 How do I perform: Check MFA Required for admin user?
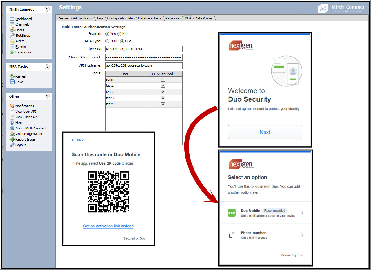tap(163, 80)
